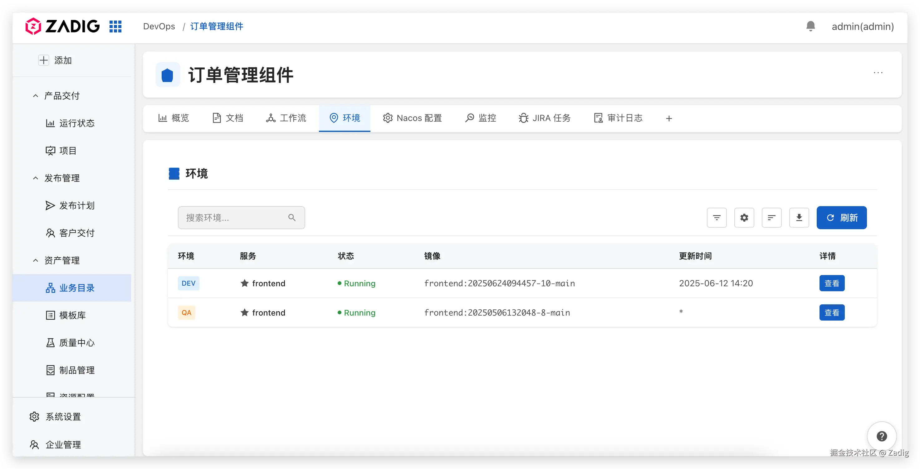
Task: Click the 刷新 refresh button
Action: [841, 218]
